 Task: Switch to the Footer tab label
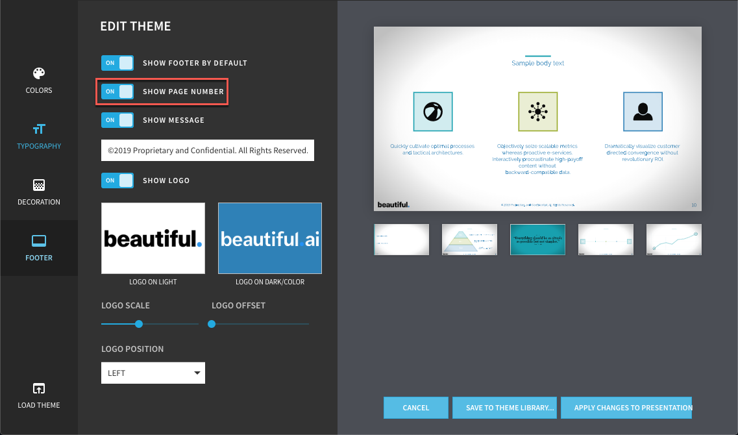pos(38,258)
